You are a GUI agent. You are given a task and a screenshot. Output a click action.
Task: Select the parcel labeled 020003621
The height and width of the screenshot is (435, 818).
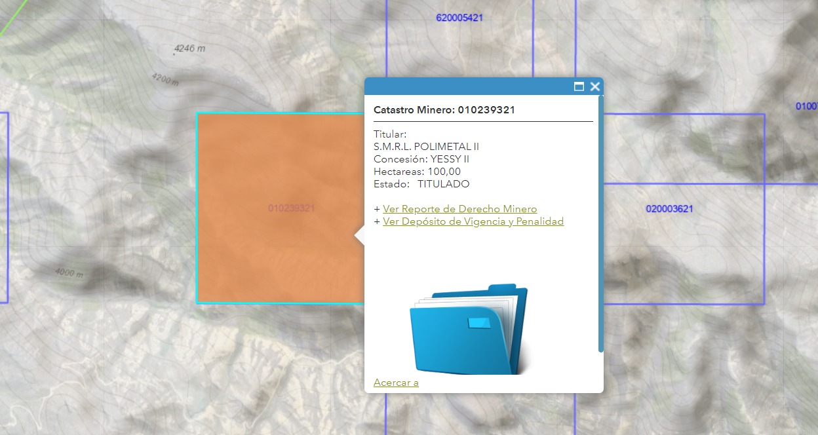pyautogui.click(x=669, y=209)
